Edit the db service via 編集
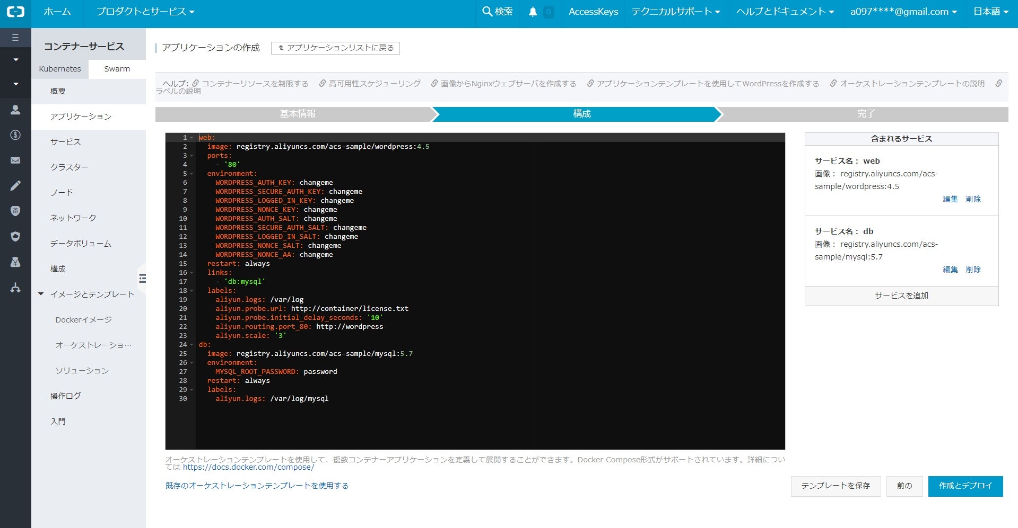 tap(950, 270)
